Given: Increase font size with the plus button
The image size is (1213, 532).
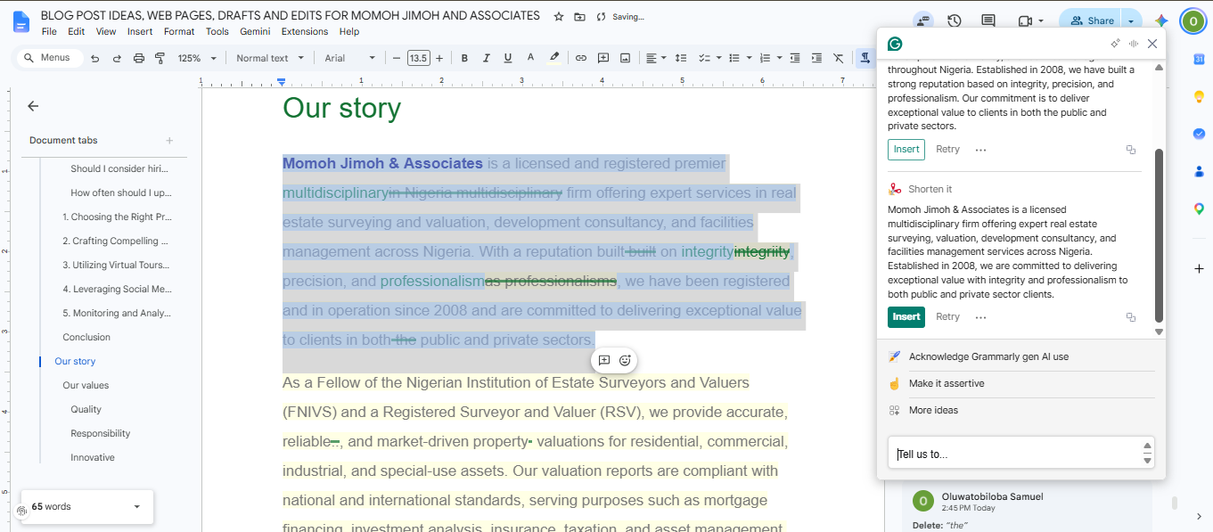Looking at the screenshot, I should 441,58.
